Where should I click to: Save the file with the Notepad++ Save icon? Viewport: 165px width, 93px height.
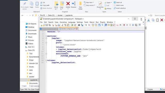click(x=47, y=25)
